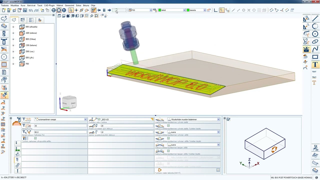Click the globe icon next to M1 status

pos(316,177)
